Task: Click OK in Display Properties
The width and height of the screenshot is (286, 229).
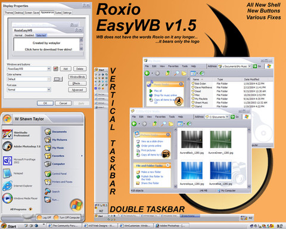Action: point(45,103)
